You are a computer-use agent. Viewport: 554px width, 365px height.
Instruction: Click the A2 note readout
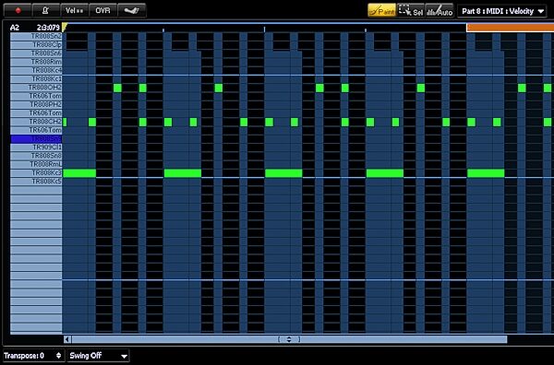(15, 28)
